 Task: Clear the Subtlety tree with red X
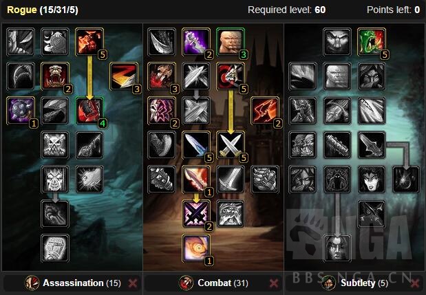point(415,283)
